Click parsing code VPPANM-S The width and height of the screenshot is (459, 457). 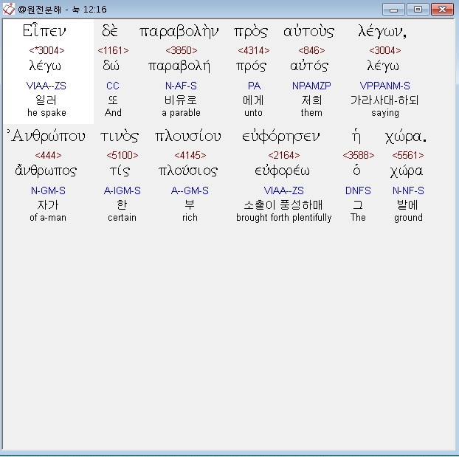click(x=385, y=86)
